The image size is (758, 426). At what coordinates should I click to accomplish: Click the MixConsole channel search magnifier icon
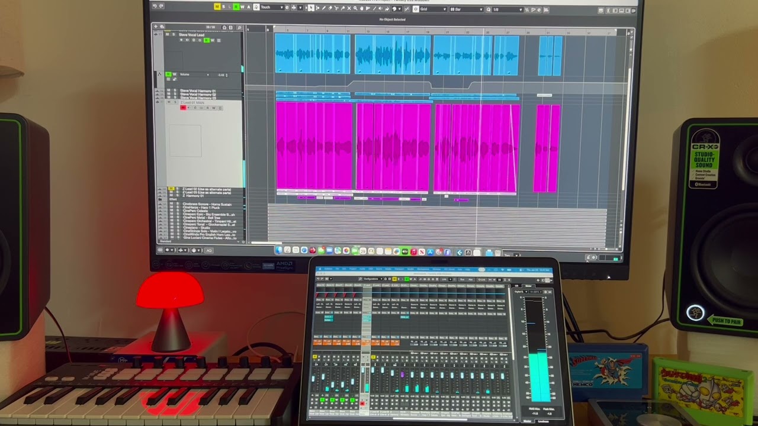coord(360,279)
